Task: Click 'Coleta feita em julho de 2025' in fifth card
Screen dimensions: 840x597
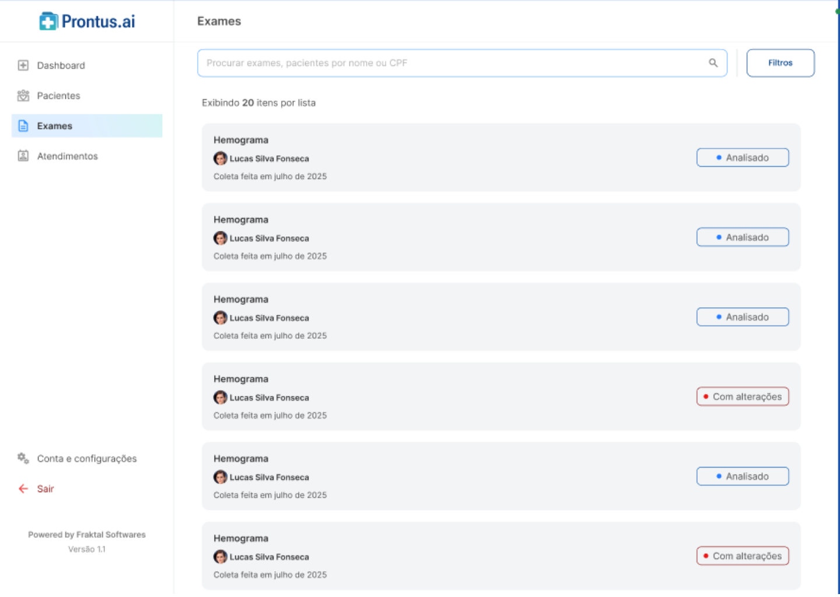Action: 270,495
